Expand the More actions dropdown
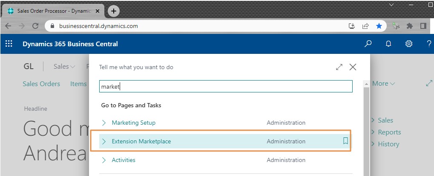This screenshot has height=176, width=434. pos(383,84)
